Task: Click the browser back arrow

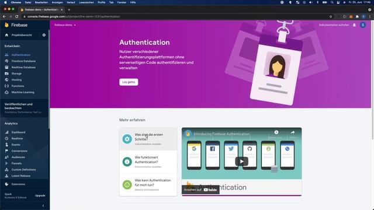Action: coord(4,16)
